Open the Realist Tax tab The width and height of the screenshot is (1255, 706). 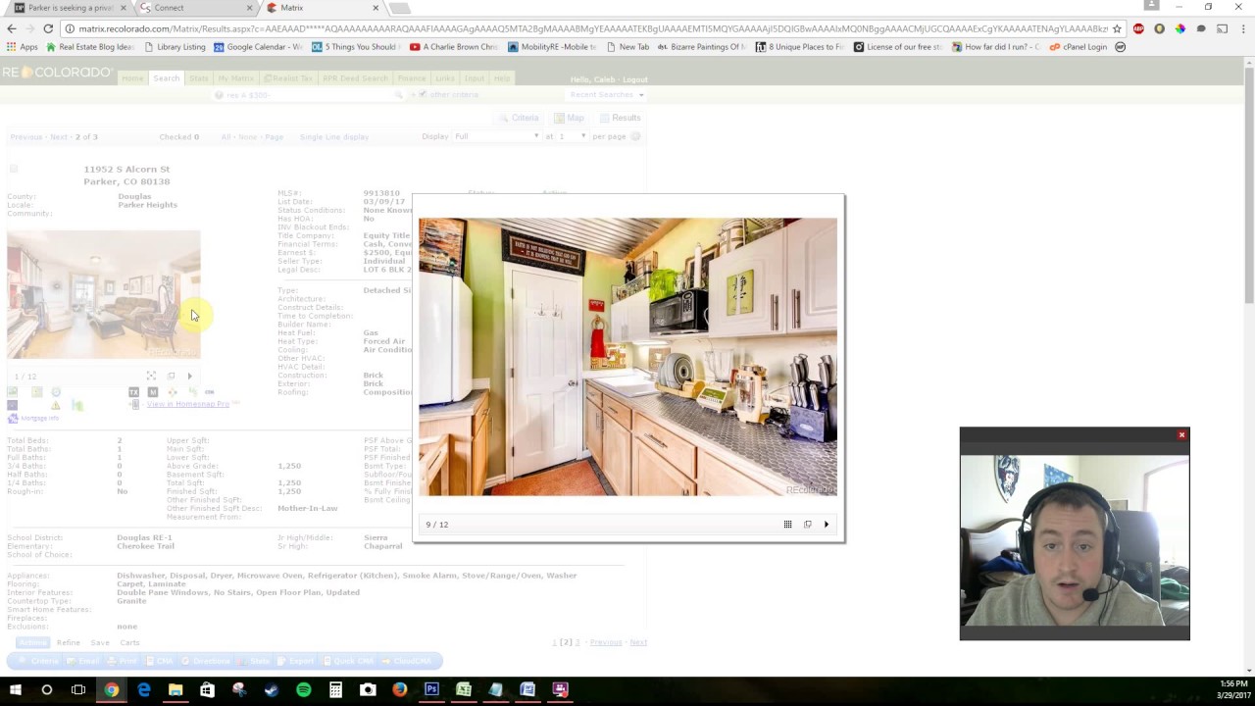coord(287,78)
